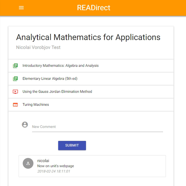
Task: Click the orange header bar
Action: 93,8
